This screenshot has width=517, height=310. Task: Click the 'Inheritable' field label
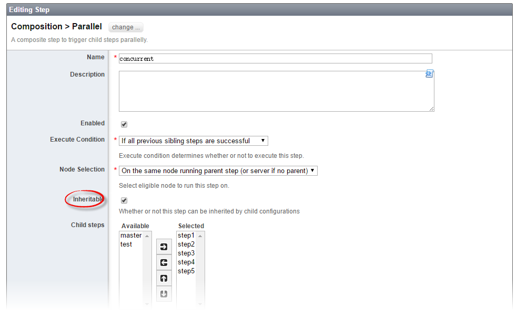[88, 199]
